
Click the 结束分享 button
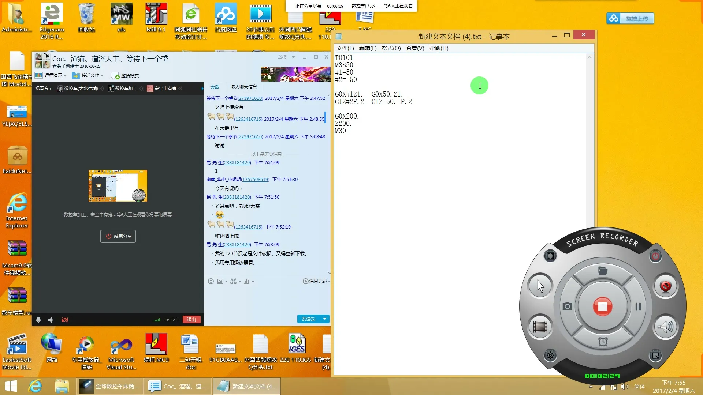pyautogui.click(x=118, y=236)
